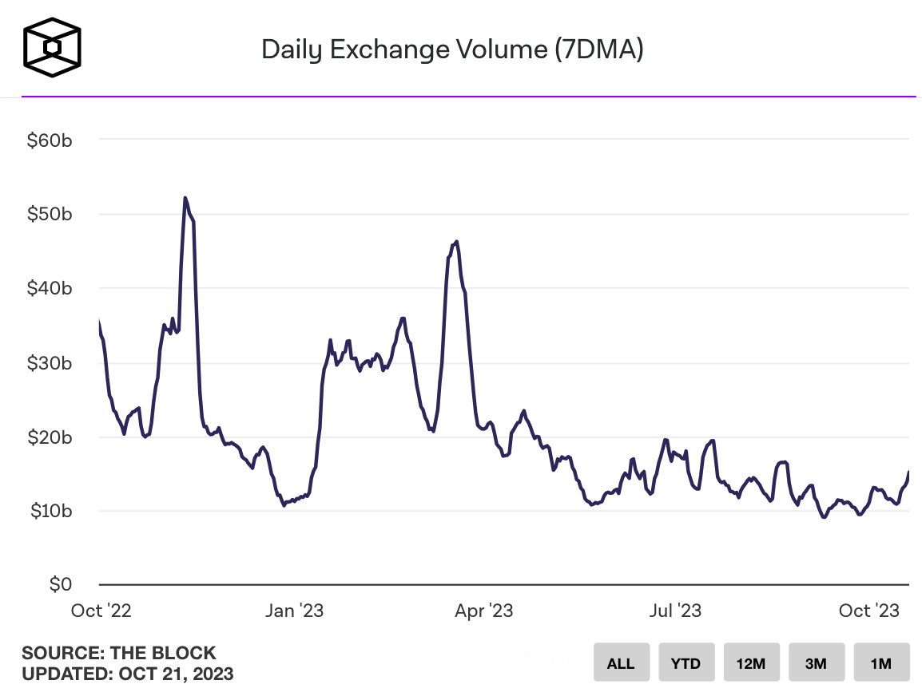Click the Jul '23 x-axis label
Screen dimensions: 922x688
(675, 611)
